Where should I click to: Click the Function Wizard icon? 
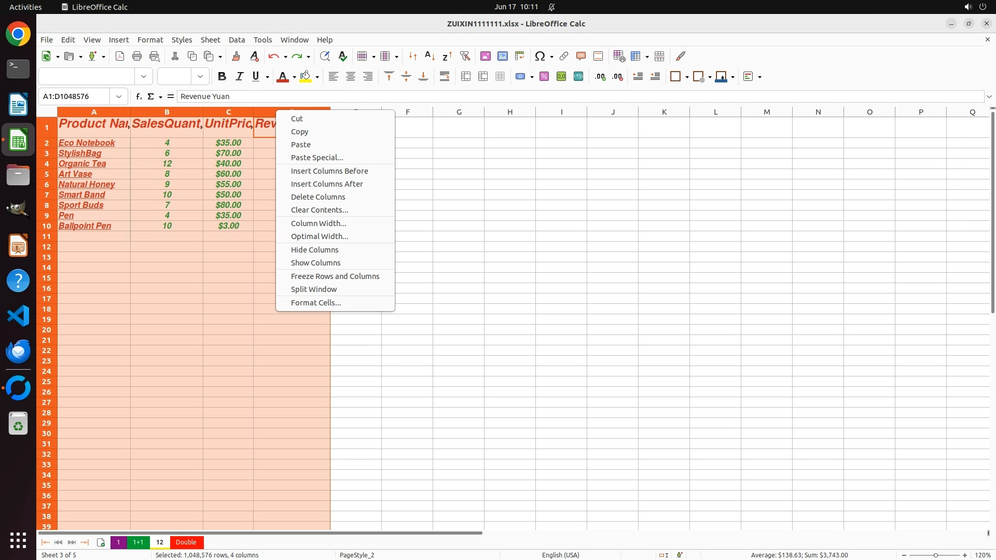click(x=139, y=96)
